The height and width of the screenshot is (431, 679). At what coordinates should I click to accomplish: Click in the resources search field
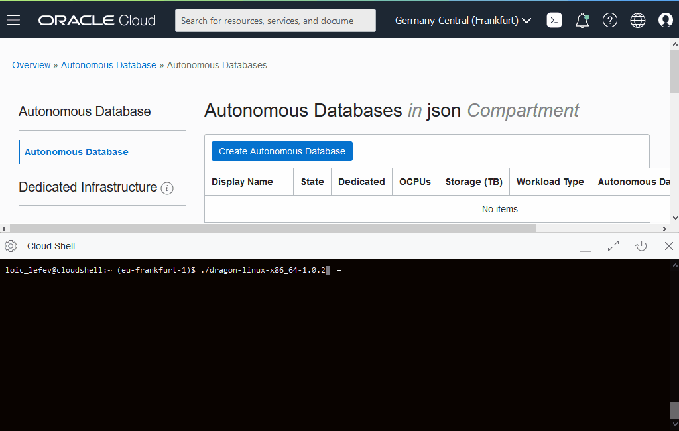[275, 20]
